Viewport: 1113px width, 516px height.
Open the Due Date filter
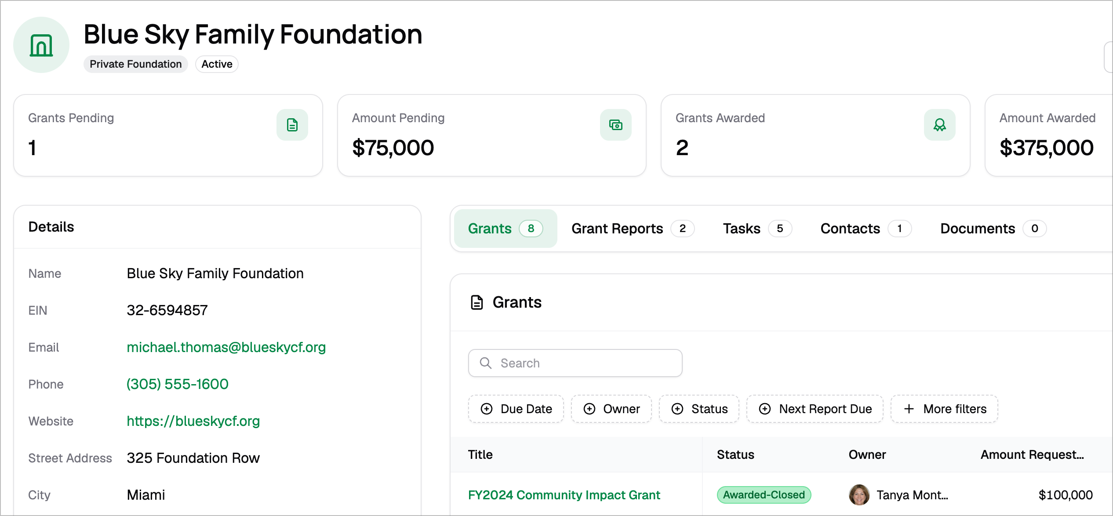pos(516,409)
